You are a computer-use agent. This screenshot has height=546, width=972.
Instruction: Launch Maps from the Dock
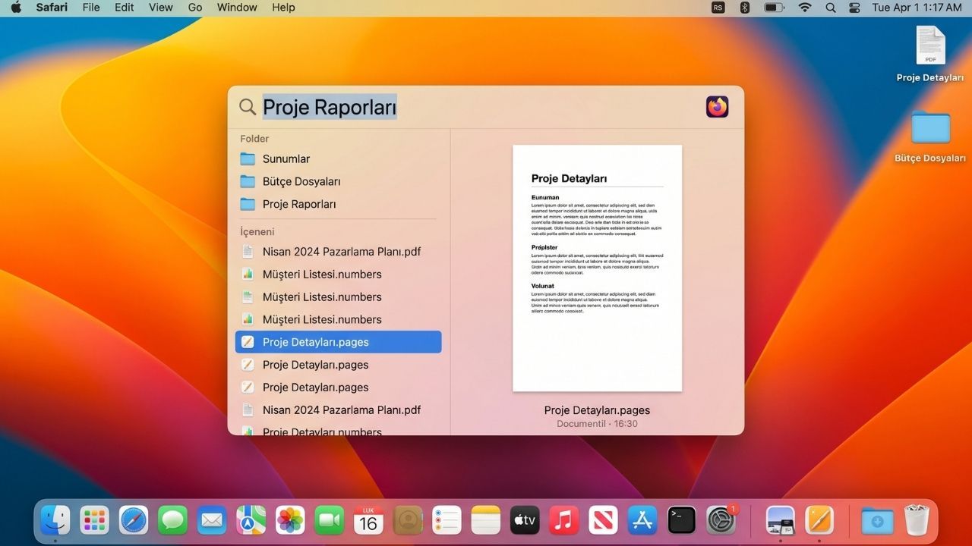[x=251, y=520]
